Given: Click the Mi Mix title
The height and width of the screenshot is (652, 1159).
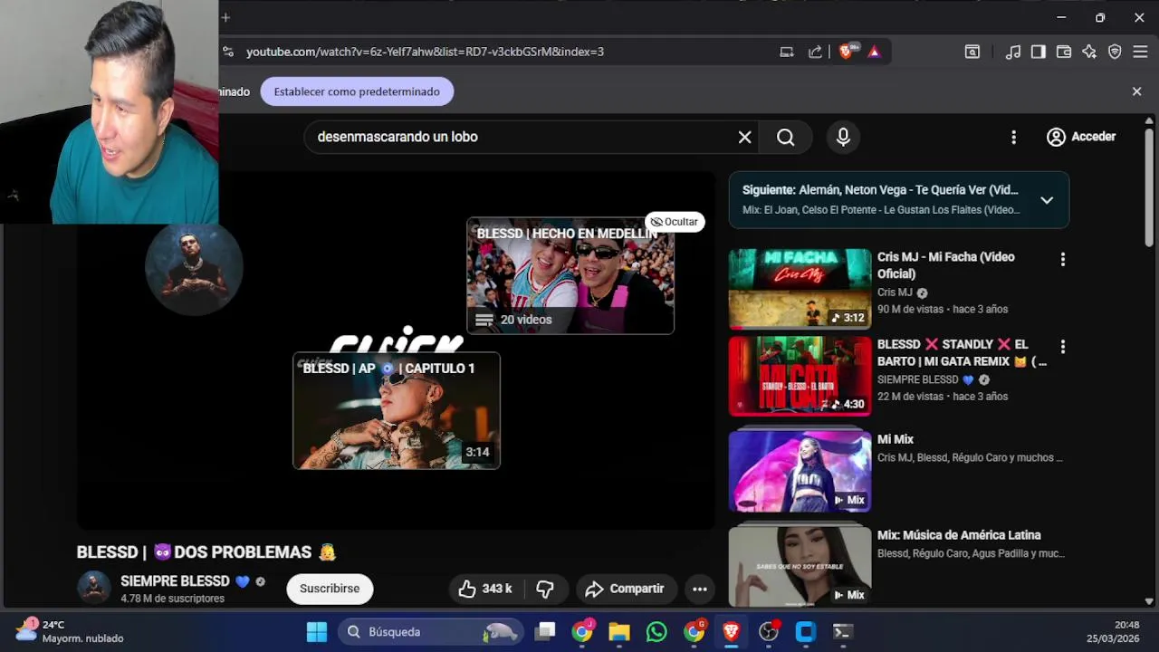Looking at the screenshot, I should pyautogui.click(x=896, y=439).
